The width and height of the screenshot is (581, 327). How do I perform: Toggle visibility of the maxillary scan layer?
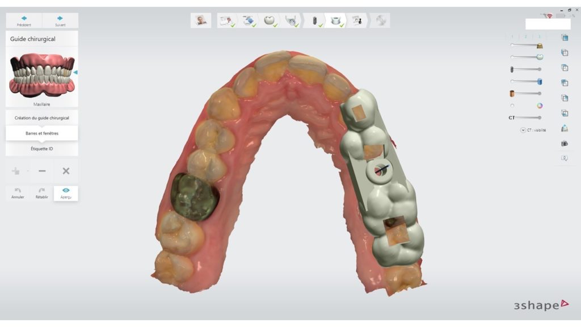pos(540,57)
